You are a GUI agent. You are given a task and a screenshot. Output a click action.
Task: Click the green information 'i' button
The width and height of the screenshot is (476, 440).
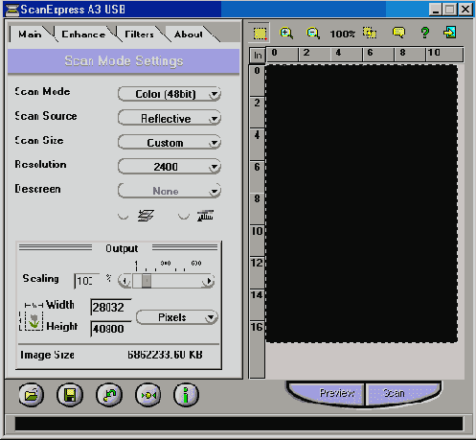coord(186,395)
